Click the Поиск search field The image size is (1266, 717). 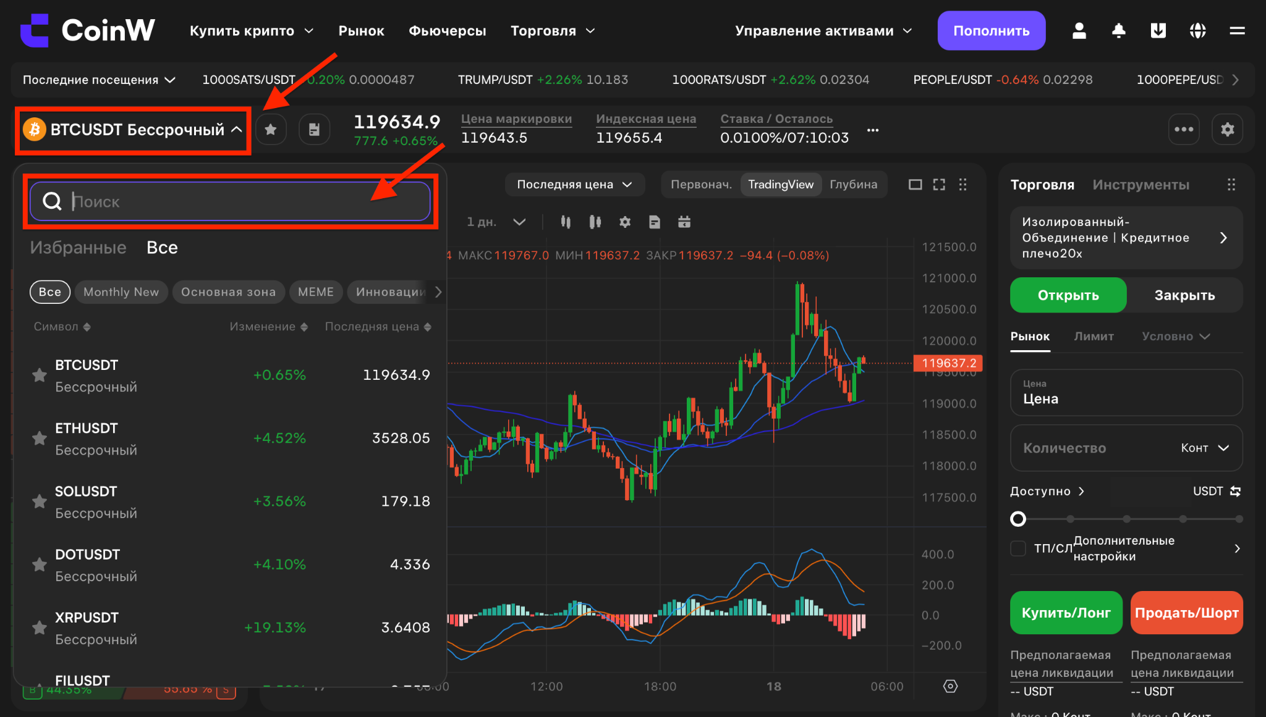[x=230, y=201]
